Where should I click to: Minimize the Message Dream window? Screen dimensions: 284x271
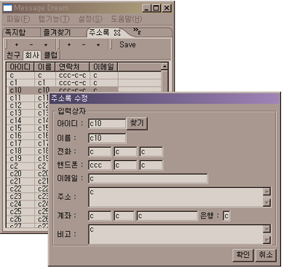click(x=146, y=8)
